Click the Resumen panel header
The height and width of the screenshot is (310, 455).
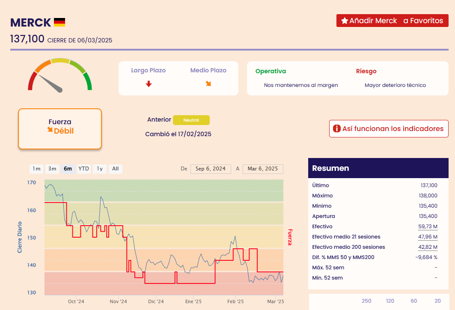378,168
